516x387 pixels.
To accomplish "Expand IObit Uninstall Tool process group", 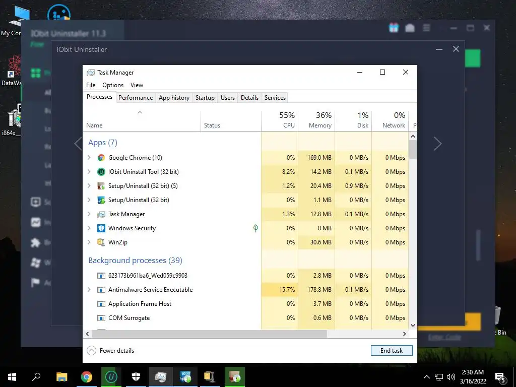I will [89, 172].
